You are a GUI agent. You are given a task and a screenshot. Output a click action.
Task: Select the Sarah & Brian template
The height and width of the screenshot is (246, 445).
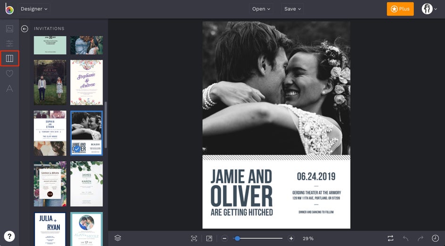tap(50, 184)
